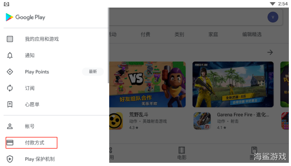The image size is (291, 166).
Task: Click the notifications bell icon
Action: 10,55
